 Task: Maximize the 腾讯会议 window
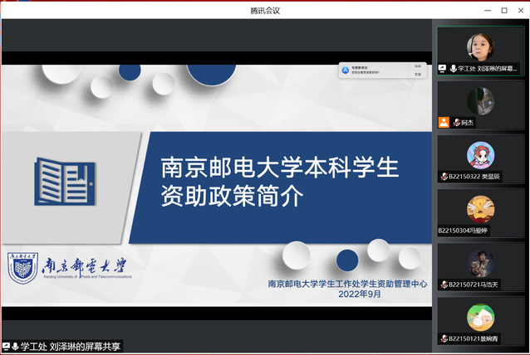coord(503,10)
